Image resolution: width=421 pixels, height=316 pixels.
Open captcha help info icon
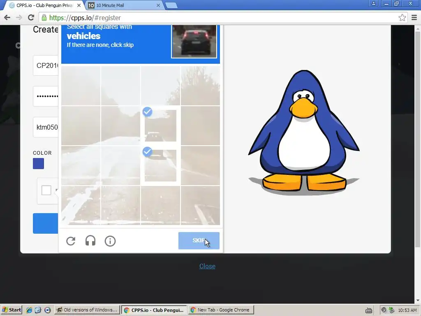coord(110,241)
